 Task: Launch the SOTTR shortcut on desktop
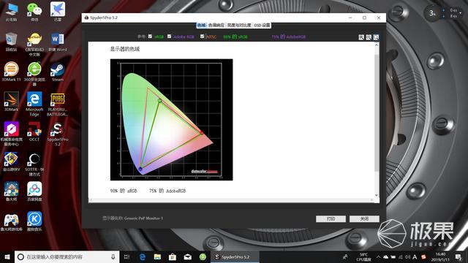pos(34,164)
